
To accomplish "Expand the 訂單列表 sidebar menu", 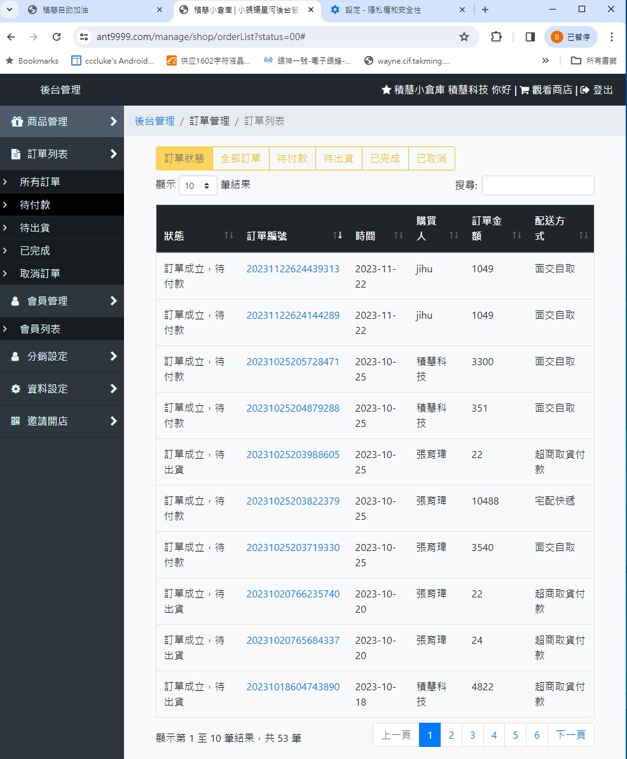I will [x=62, y=154].
